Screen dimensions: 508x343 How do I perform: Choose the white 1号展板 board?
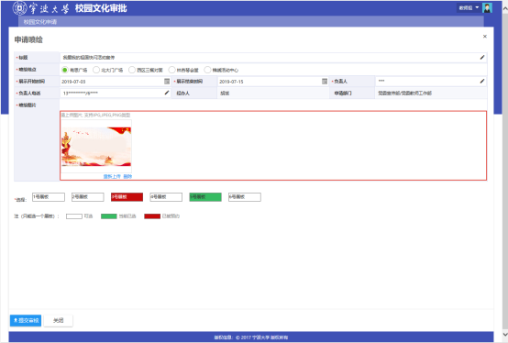click(x=49, y=197)
